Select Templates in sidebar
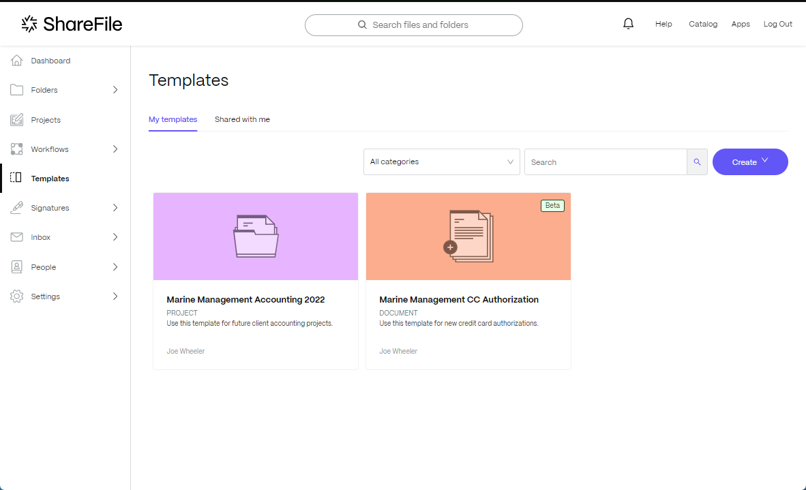Image resolution: width=806 pixels, height=490 pixels. point(50,179)
